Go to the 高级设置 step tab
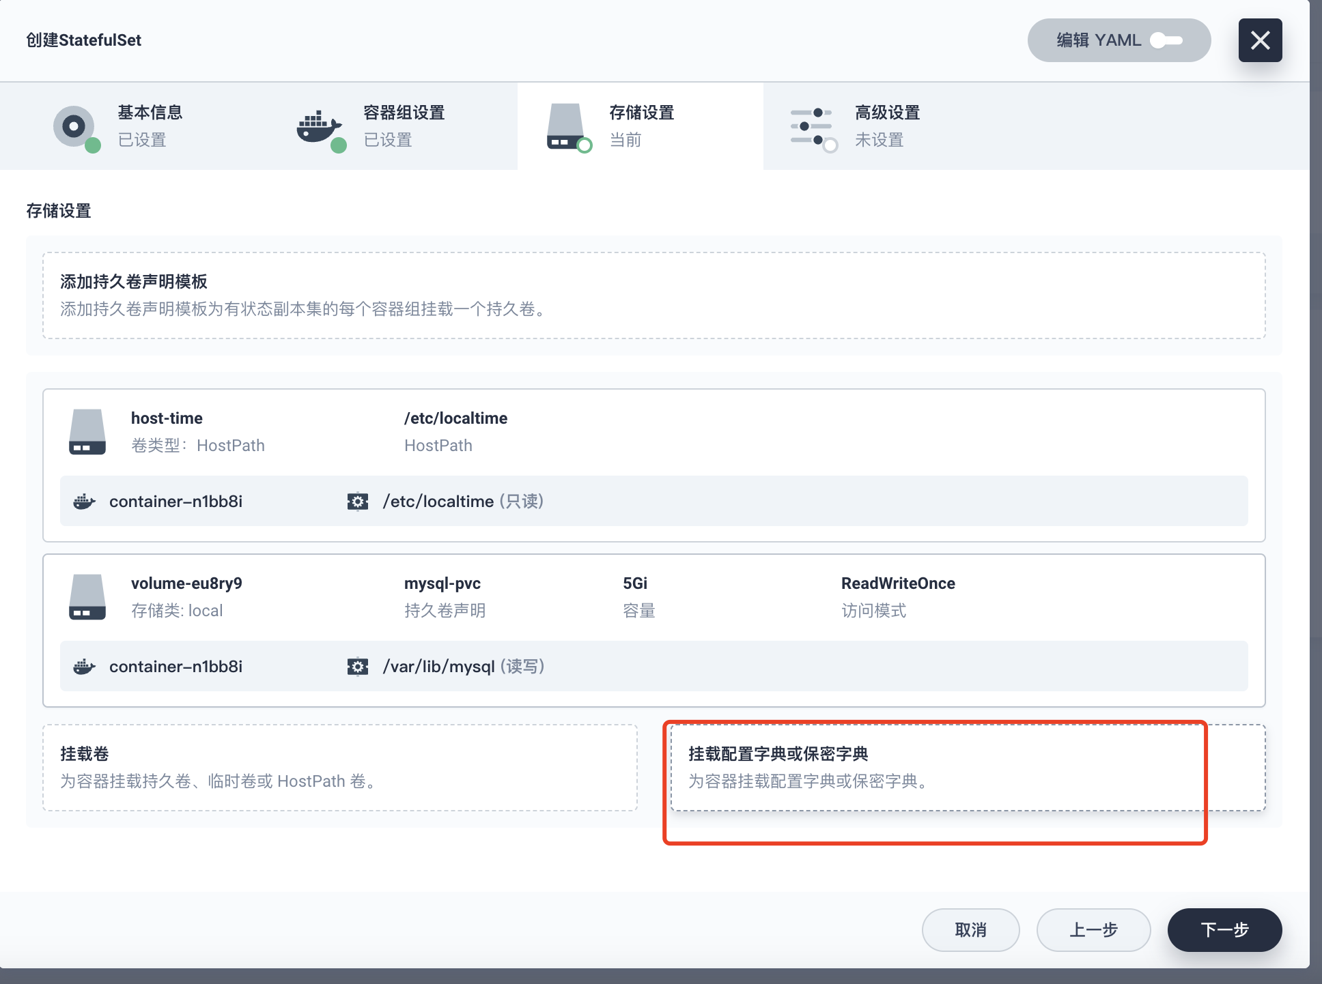The width and height of the screenshot is (1322, 984). [886, 126]
